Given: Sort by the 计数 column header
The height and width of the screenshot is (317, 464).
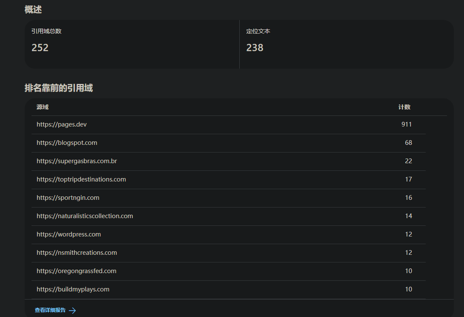Looking at the screenshot, I should [404, 107].
